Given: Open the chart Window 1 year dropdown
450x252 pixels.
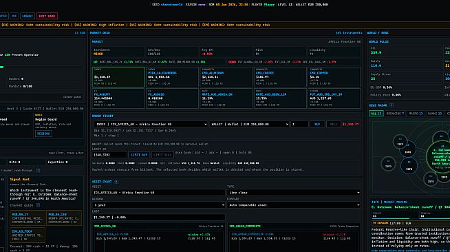Looking at the screenshot, I should point(158,205).
